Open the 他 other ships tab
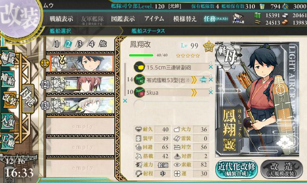This screenshot has width=307, height=183. coord(103,44)
